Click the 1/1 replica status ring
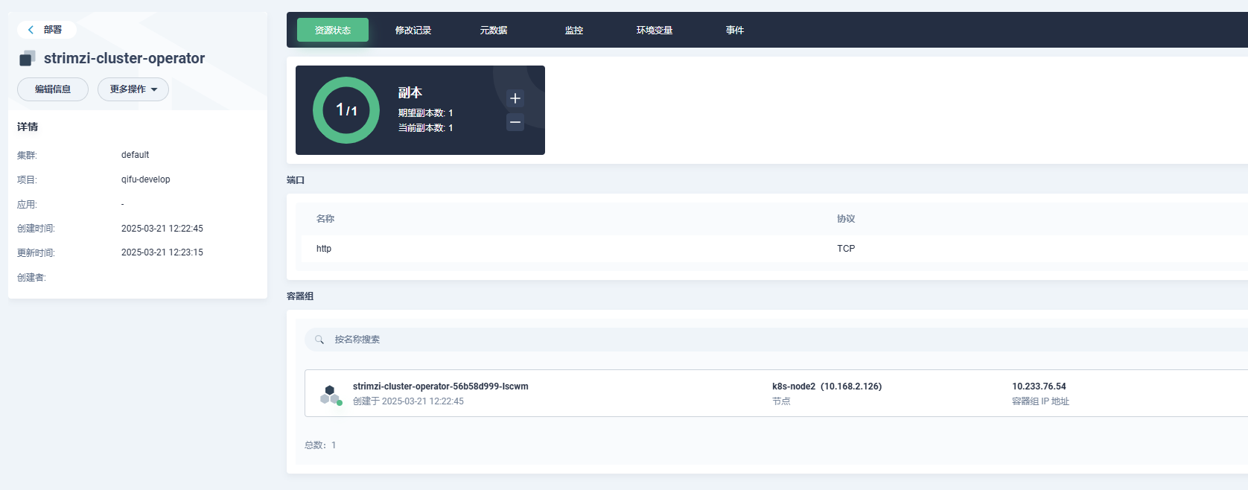This screenshot has height=490, width=1248. [x=346, y=110]
